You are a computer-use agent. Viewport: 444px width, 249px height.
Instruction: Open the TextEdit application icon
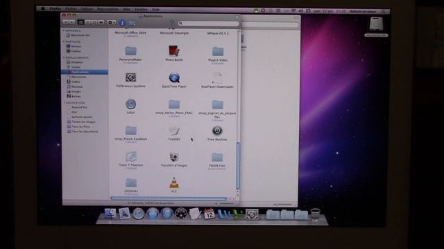174,131
